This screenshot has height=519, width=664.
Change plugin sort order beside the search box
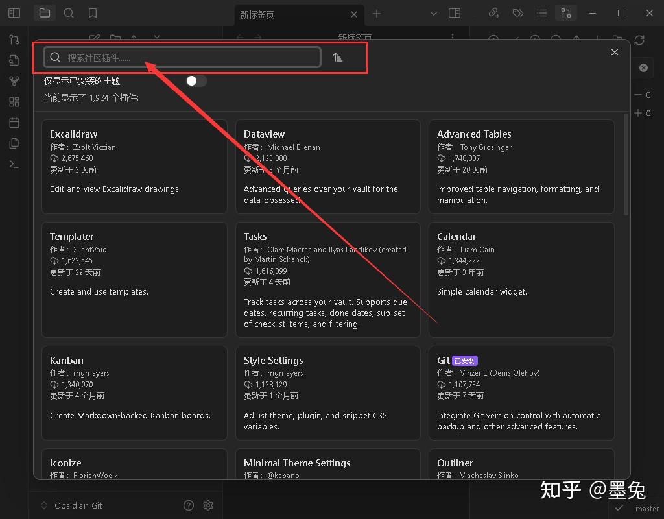(x=337, y=57)
